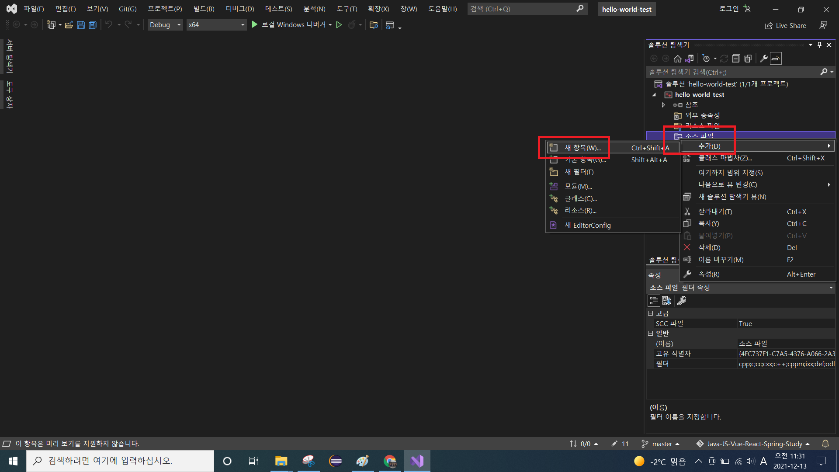The width and height of the screenshot is (839, 472).
Task: Click the Collapse All icon in Solution Explorer
Action: (736, 59)
